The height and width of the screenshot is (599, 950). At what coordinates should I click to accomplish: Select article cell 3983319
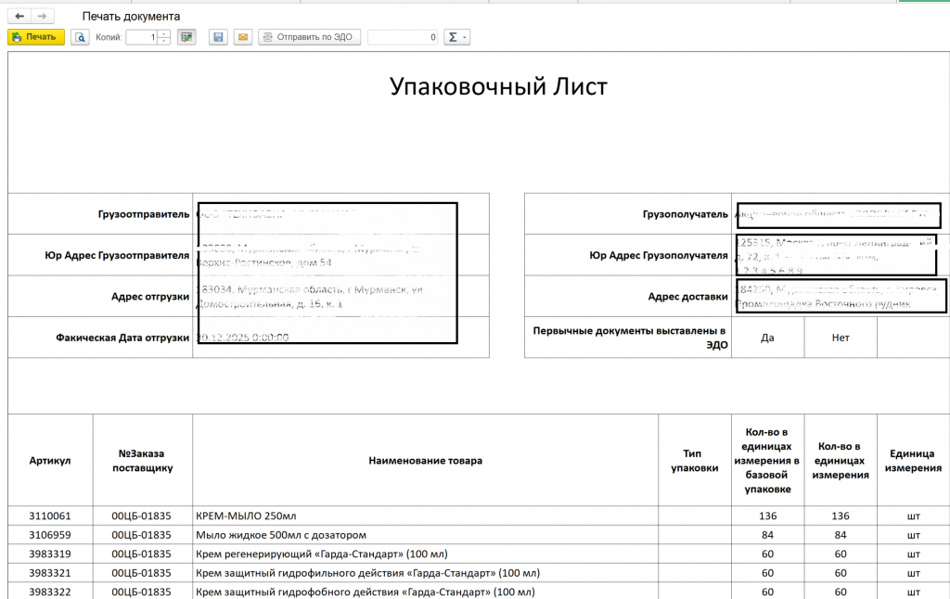pyautogui.click(x=50, y=554)
